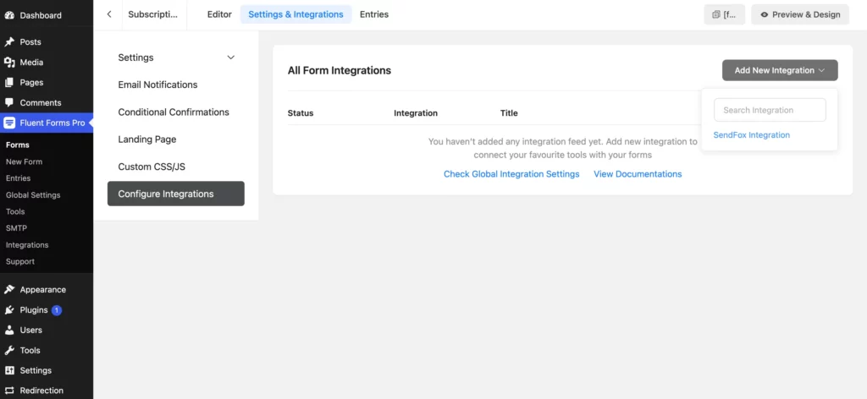Open the Dashboard menu icon
The height and width of the screenshot is (399, 867).
pos(8,15)
